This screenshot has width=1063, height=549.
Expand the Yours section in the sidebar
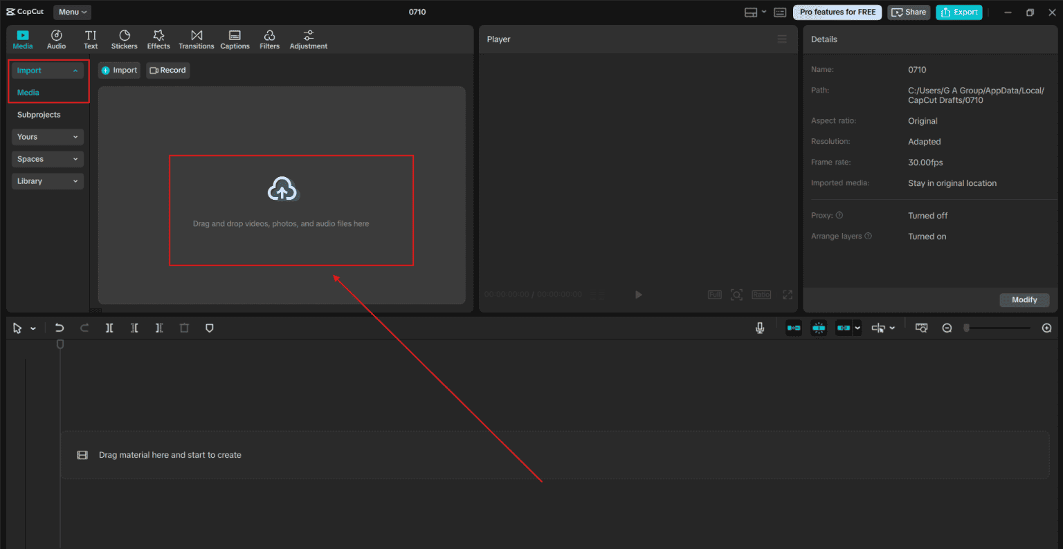[x=47, y=136]
